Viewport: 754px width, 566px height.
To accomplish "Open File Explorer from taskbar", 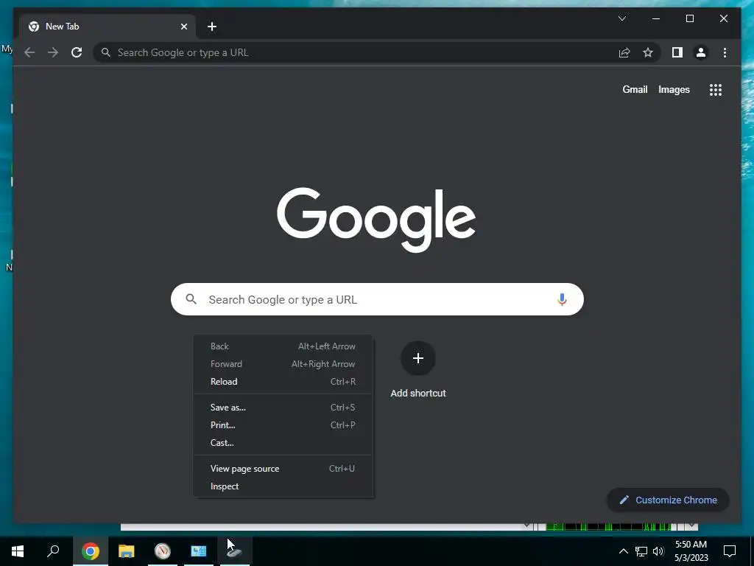I will pos(127,551).
